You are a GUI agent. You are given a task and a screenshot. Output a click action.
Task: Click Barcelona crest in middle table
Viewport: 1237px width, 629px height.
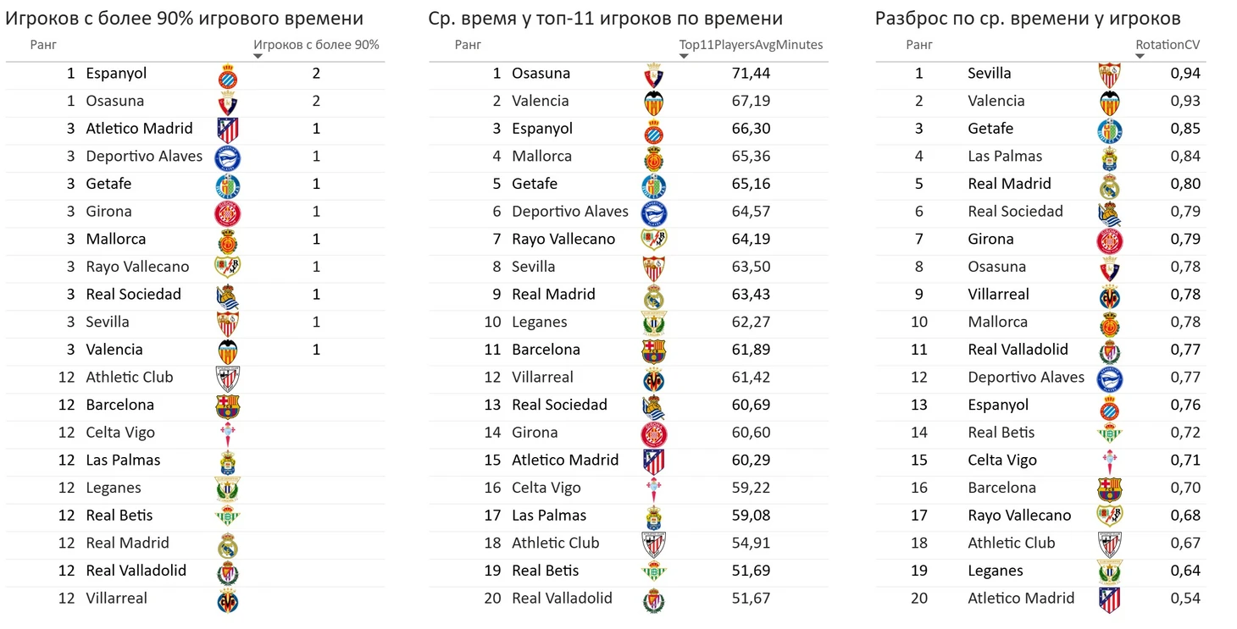[653, 351]
